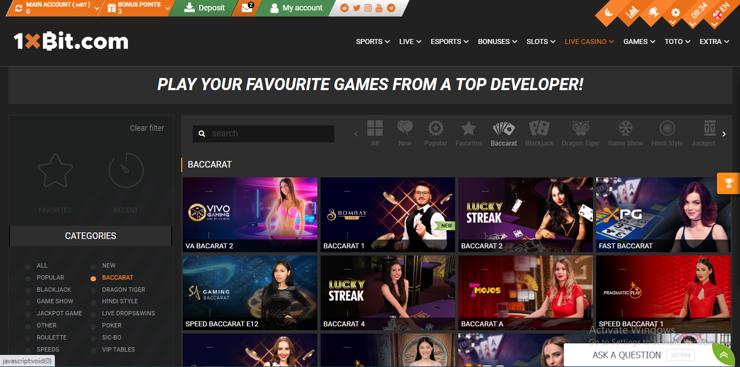Click the Reddit icon in header
740x367 pixels.
tap(345, 8)
